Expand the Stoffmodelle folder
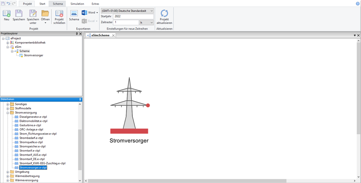 8,108
